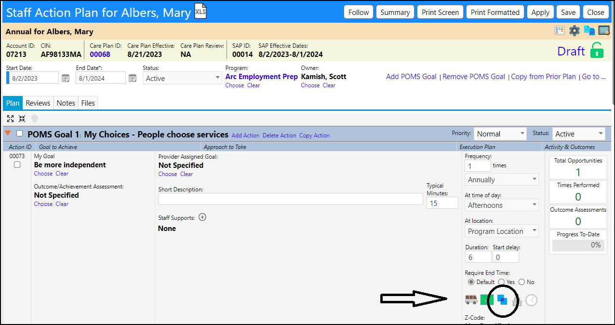Click the Save button
The height and width of the screenshot is (325, 615).
[x=568, y=12]
